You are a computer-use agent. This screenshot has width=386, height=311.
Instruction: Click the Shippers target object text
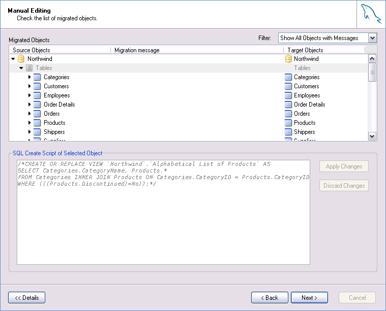[x=304, y=132]
